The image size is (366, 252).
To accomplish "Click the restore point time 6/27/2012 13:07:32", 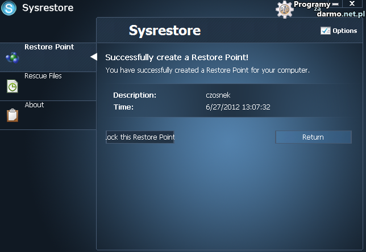I will (238, 107).
